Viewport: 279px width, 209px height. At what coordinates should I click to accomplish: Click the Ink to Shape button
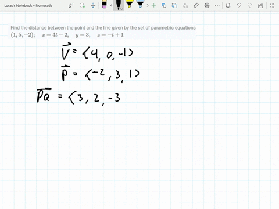coord(174,5)
